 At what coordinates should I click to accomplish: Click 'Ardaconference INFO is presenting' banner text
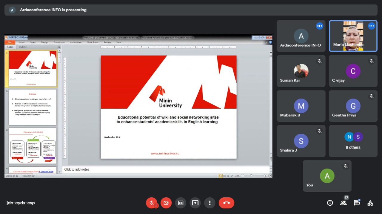53,10
